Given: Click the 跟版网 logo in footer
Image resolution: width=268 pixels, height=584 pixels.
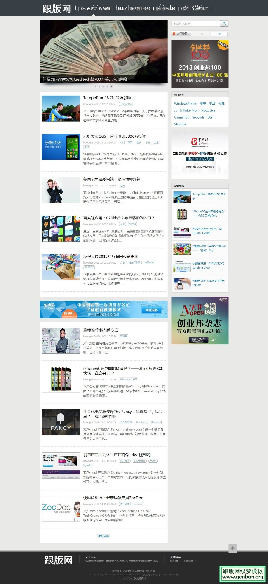Looking at the screenshot, I should (58, 560).
